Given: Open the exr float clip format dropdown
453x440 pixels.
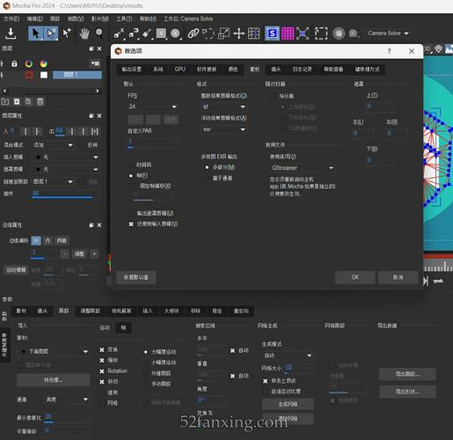Looking at the screenshot, I should (x=223, y=129).
